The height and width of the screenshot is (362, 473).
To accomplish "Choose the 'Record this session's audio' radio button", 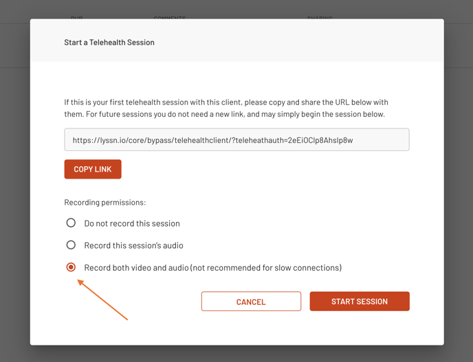I will (71, 245).
